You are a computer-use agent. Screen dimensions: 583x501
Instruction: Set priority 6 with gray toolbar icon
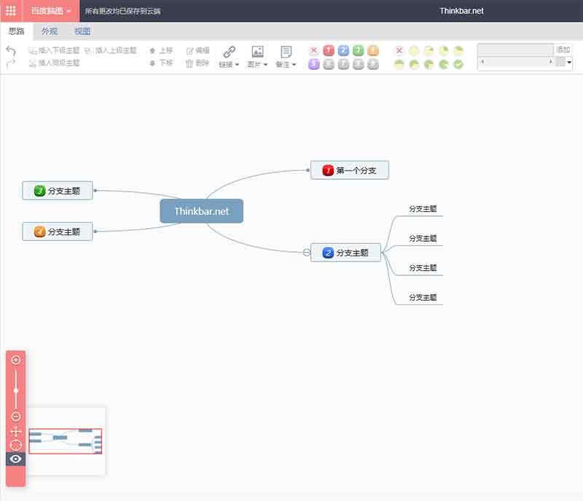pyautogui.click(x=329, y=64)
